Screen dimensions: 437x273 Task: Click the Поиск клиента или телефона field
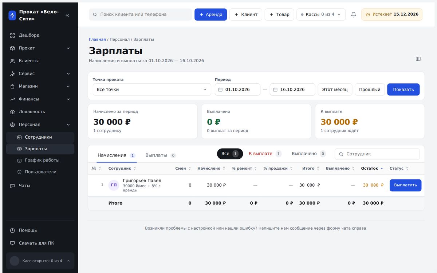(140, 15)
